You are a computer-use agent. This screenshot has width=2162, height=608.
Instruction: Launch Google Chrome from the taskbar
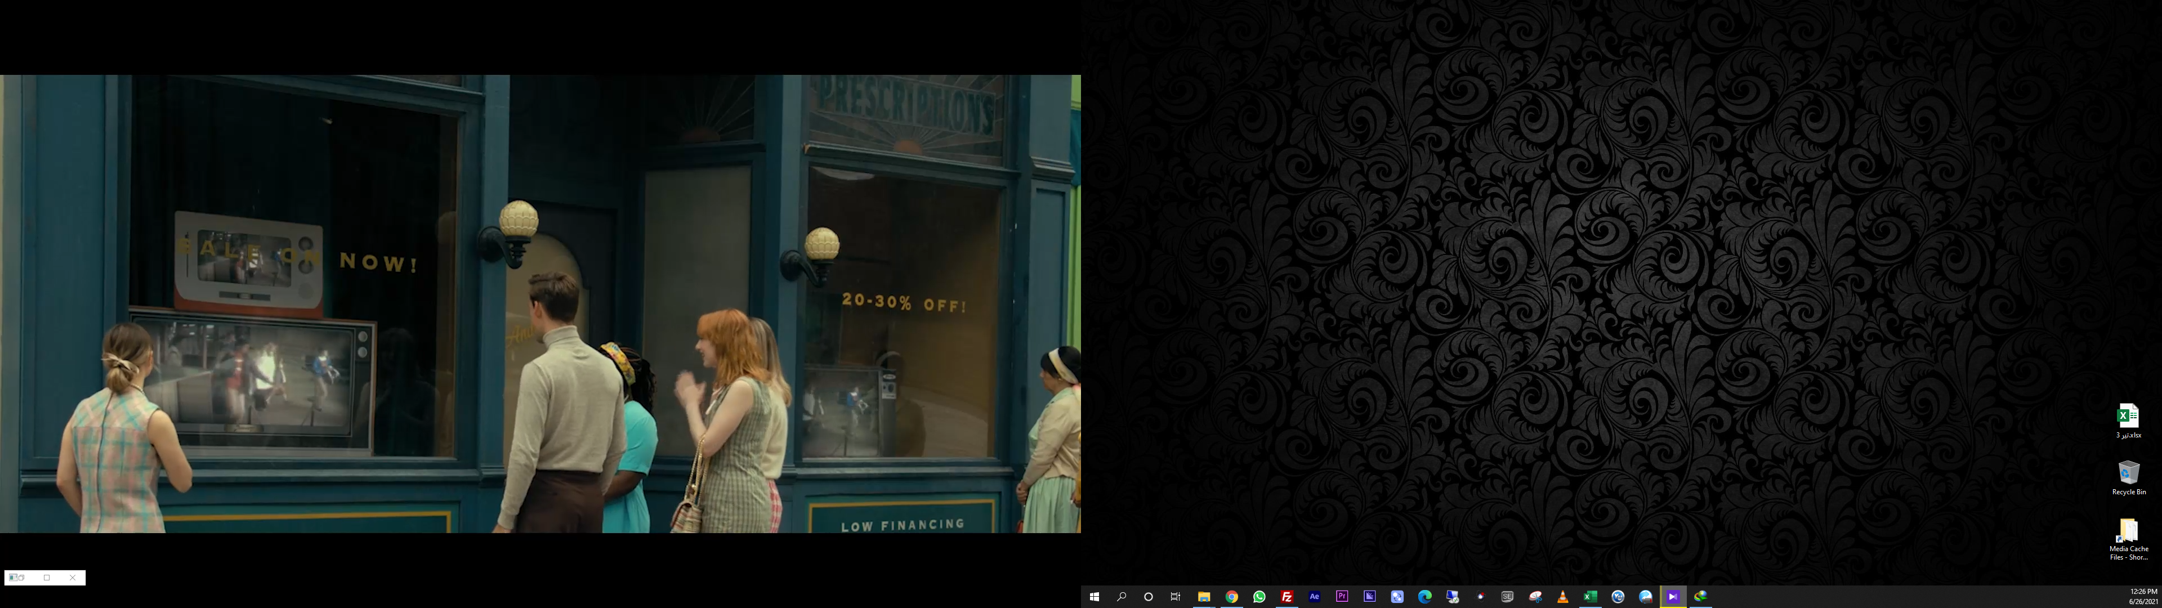coord(1231,596)
